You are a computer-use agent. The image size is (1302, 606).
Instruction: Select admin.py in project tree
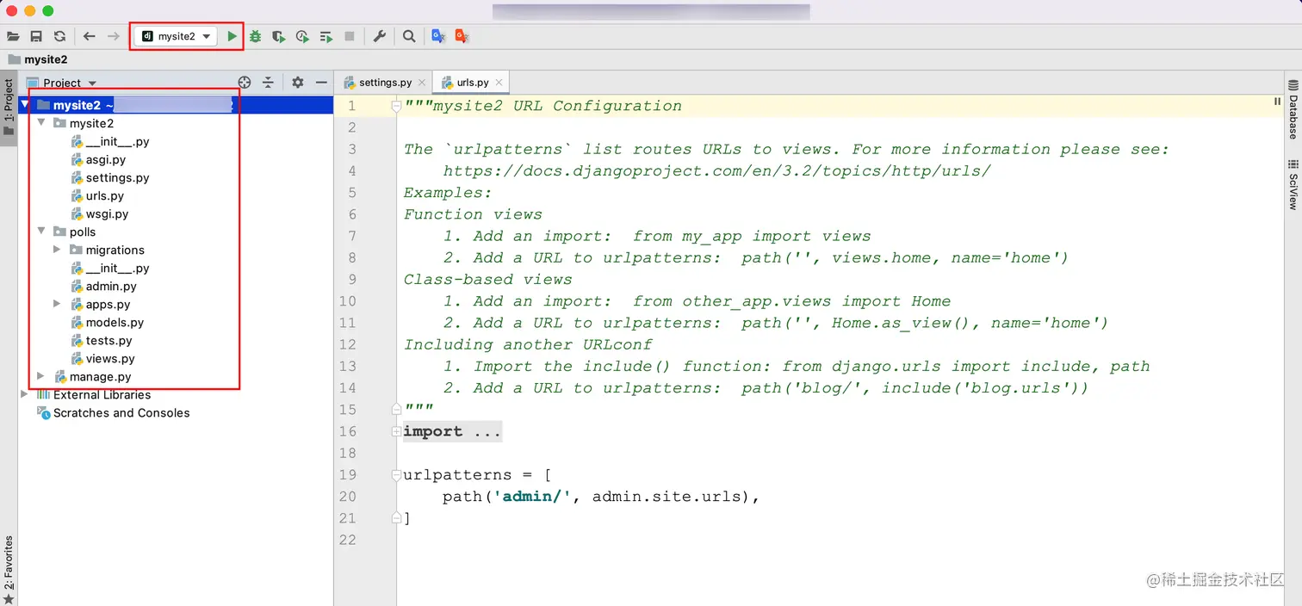tap(111, 286)
